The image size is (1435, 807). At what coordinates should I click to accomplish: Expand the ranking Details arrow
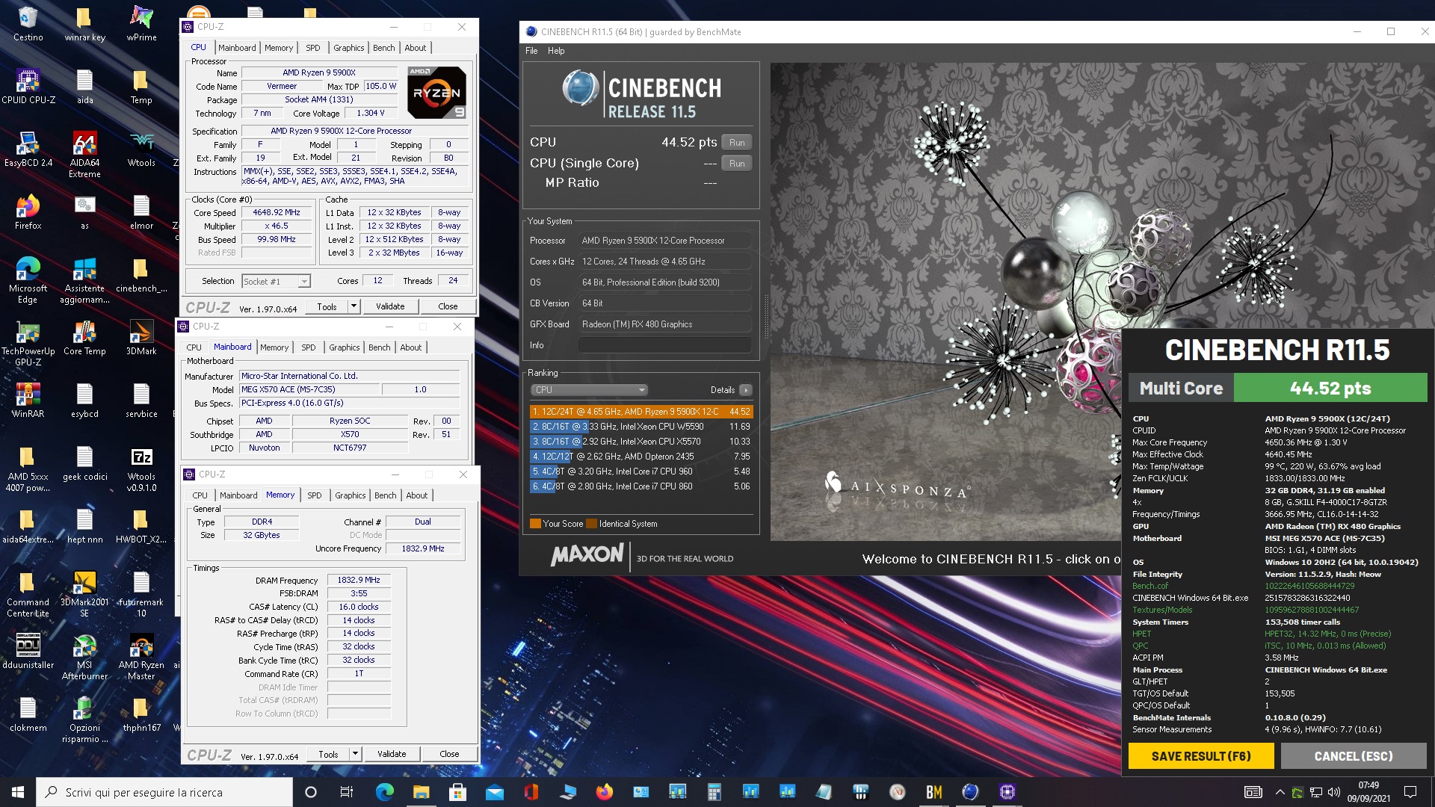[x=745, y=390]
